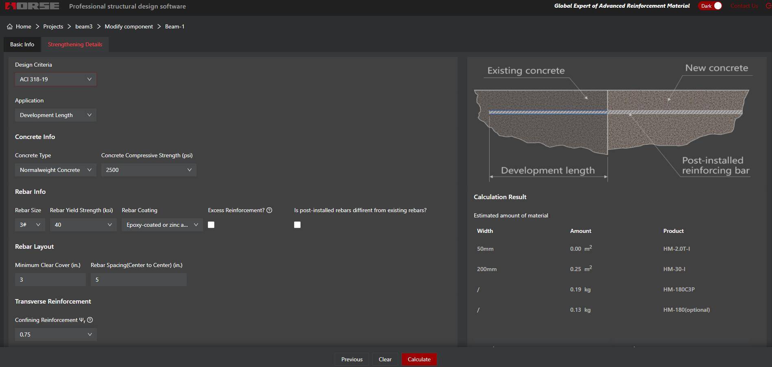The height and width of the screenshot is (367, 772).
Task: Open Projects breadcrumb link
Action: point(53,26)
